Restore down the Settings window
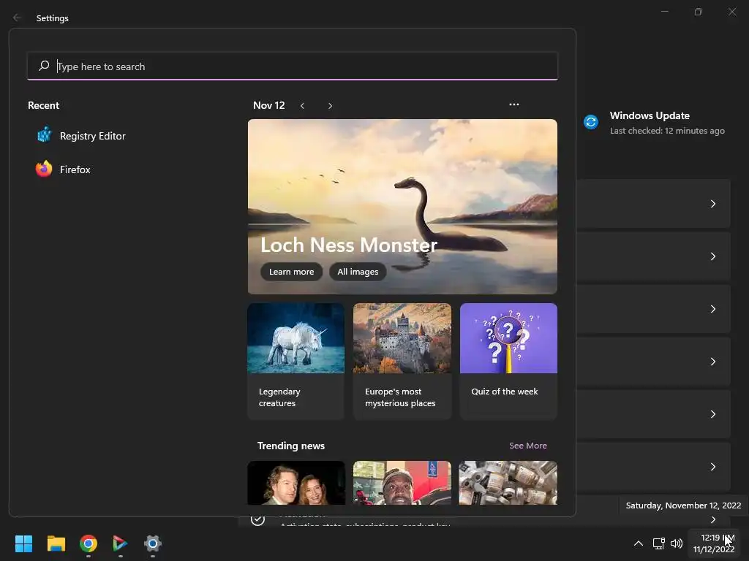The height and width of the screenshot is (561, 749). click(x=699, y=12)
